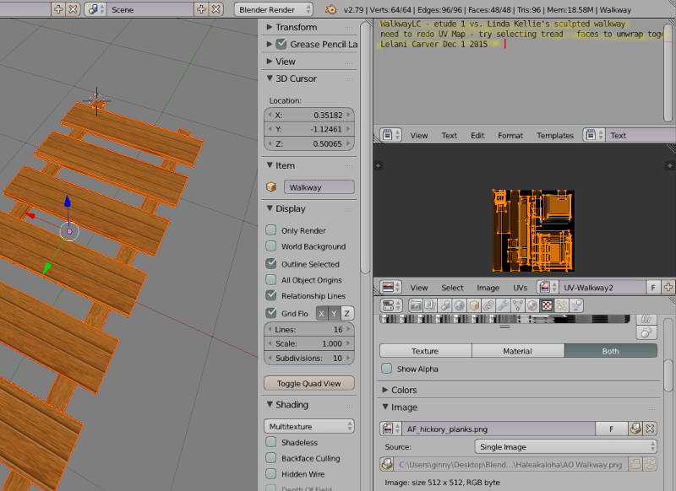676x491 pixels.
Task: Open the Render properties tab (camera icon)
Action: (416, 305)
